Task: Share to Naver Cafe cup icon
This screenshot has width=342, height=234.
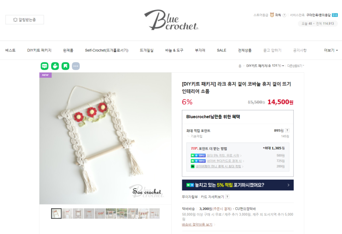Action: pos(55,66)
